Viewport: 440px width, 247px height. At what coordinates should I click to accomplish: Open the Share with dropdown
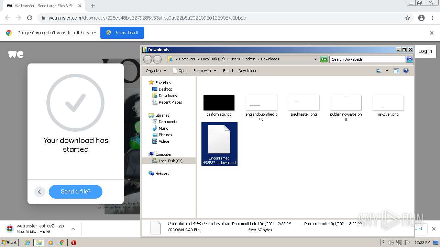(205, 71)
